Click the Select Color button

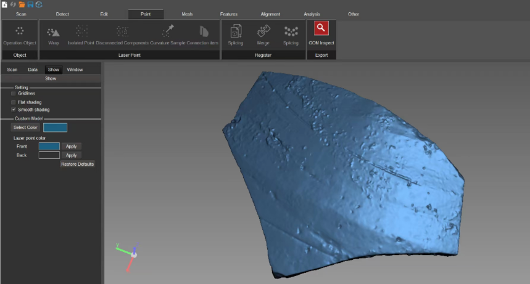click(25, 128)
